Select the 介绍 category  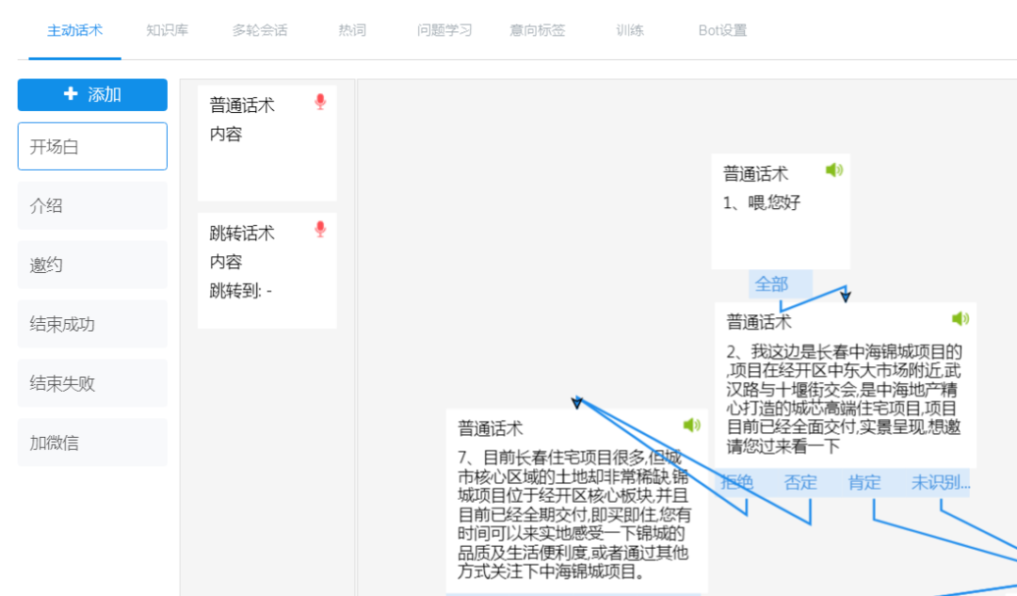tap(91, 205)
